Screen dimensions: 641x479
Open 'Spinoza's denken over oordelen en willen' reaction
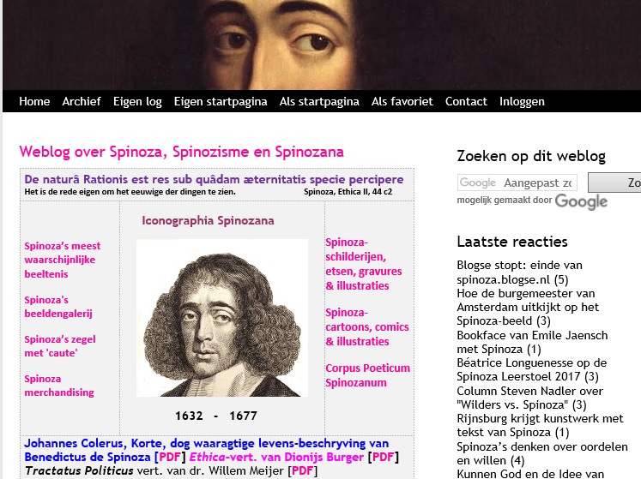pos(542,453)
